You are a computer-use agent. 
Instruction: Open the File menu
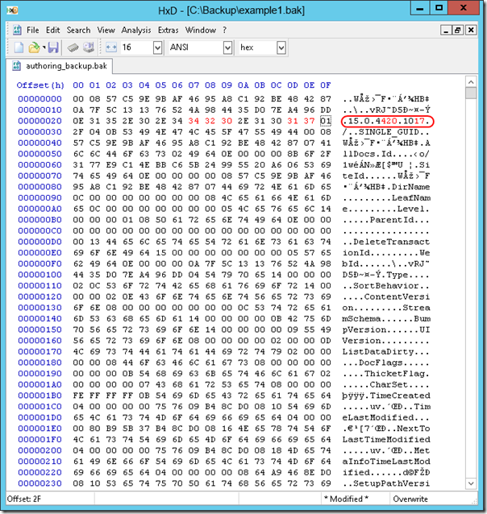33,30
